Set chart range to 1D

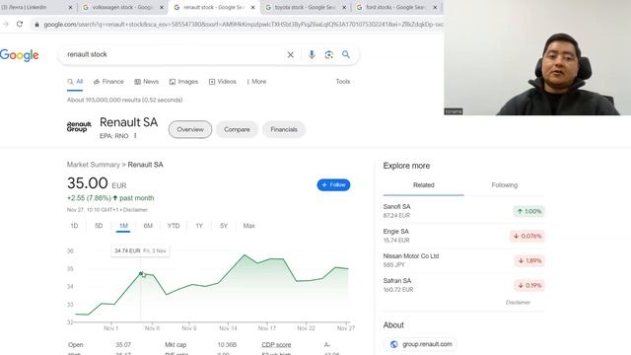click(x=74, y=226)
